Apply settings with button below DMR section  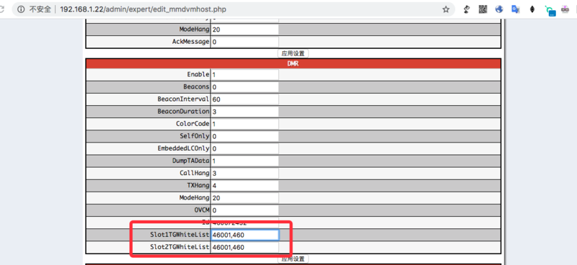293,259
